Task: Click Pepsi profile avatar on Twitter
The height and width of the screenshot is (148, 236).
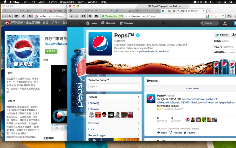Action: pos(100,44)
